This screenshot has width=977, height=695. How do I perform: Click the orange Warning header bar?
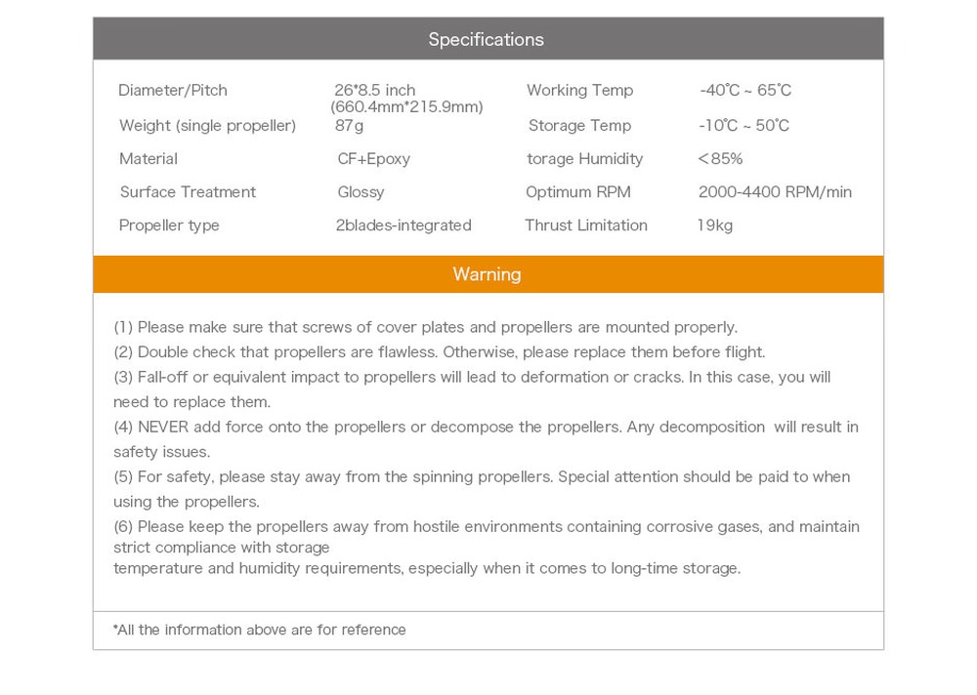click(487, 274)
